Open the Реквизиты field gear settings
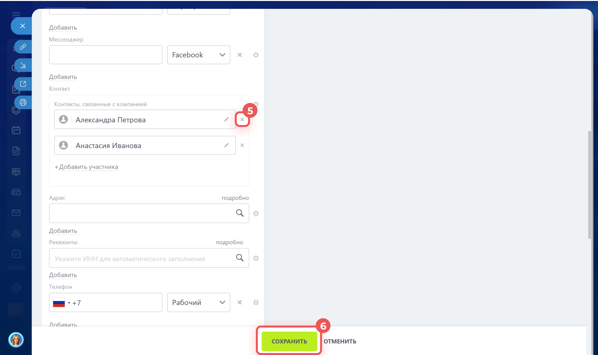The image size is (598, 355). click(x=256, y=258)
